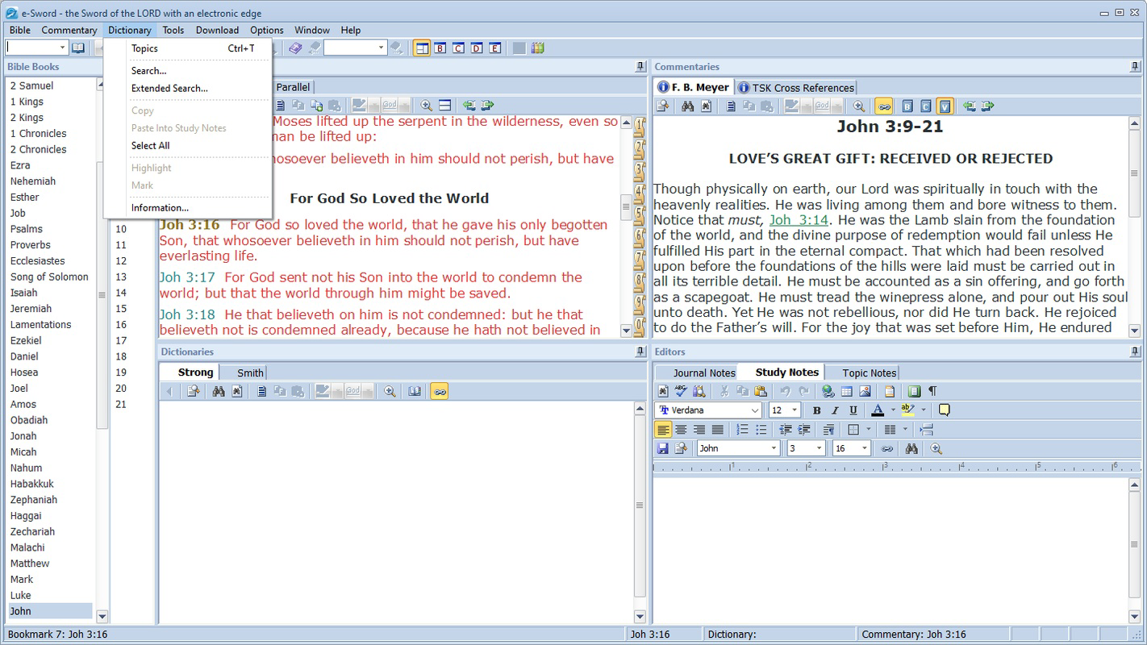
Task: Click the magnifier zoom icon in the Commentaries toolbar
Action: point(859,106)
